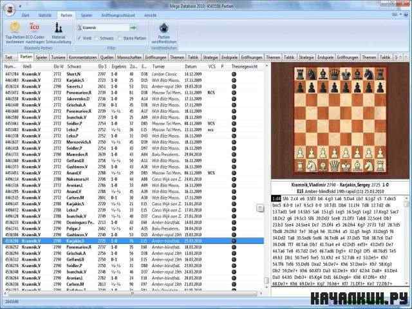
Task: Select the black king on the chessboard
Action: click(346, 74)
